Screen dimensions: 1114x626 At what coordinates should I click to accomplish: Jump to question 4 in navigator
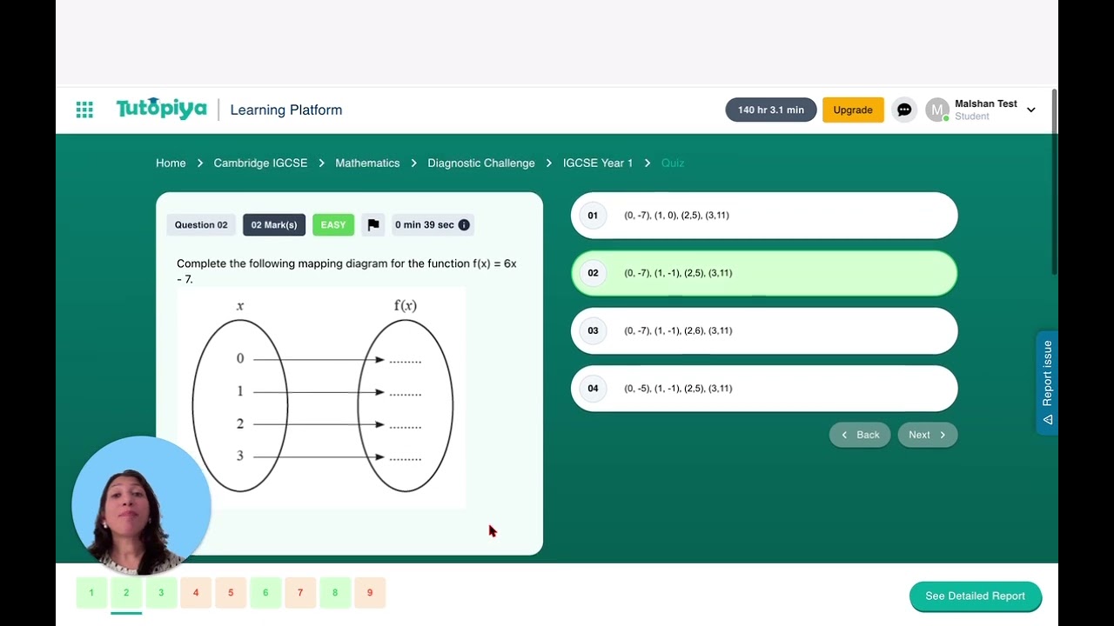coord(196,593)
